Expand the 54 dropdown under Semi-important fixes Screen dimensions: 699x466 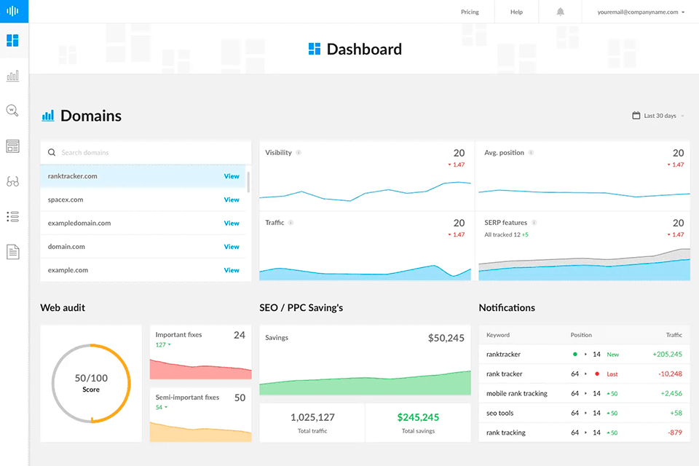click(x=162, y=407)
